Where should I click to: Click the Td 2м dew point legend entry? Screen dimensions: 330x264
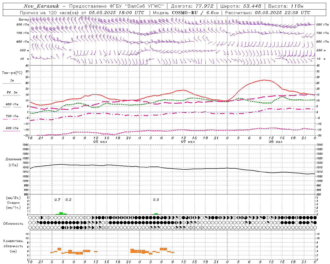pyautogui.click(x=12, y=92)
